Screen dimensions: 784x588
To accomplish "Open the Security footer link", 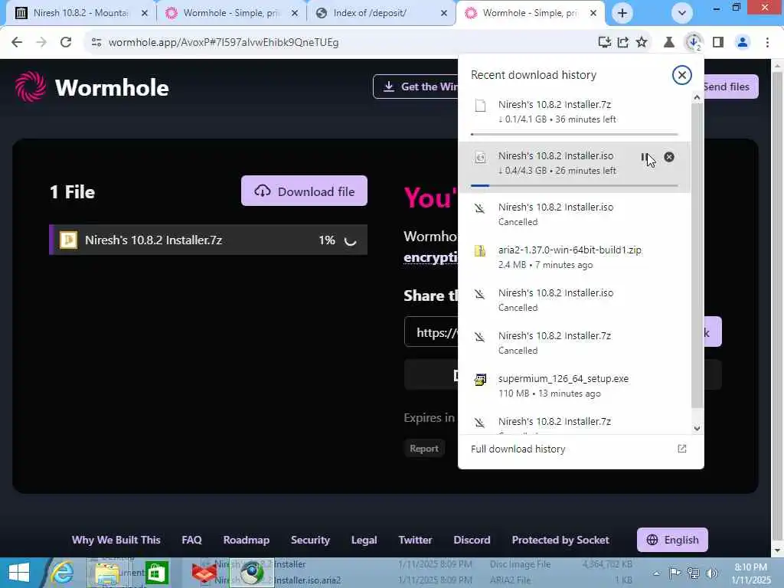I will point(310,540).
